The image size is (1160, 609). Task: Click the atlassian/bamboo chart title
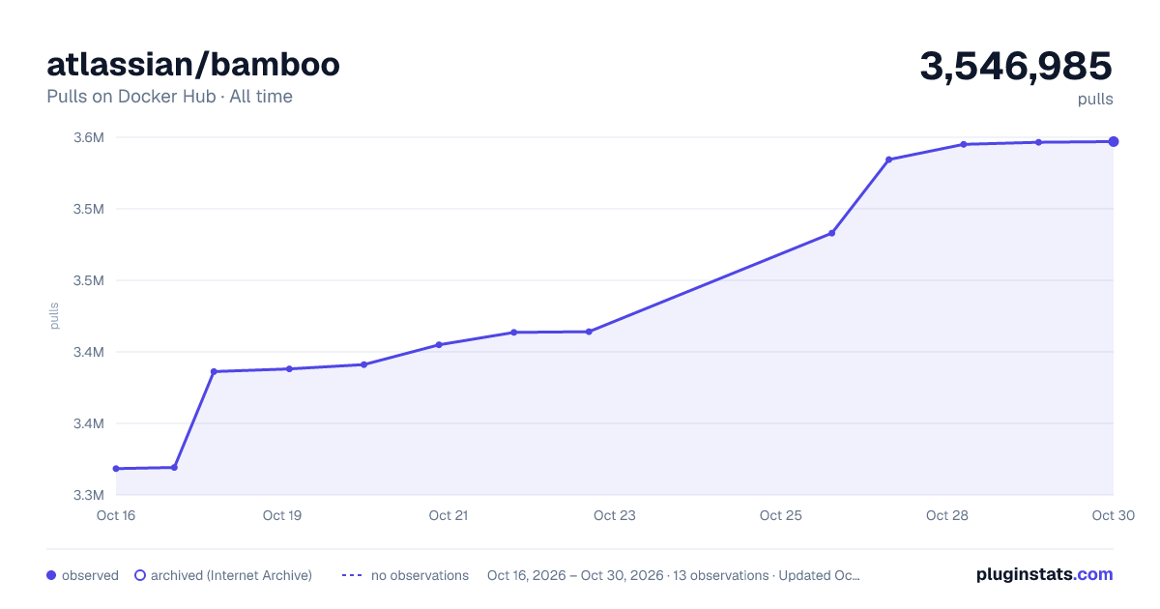click(193, 65)
